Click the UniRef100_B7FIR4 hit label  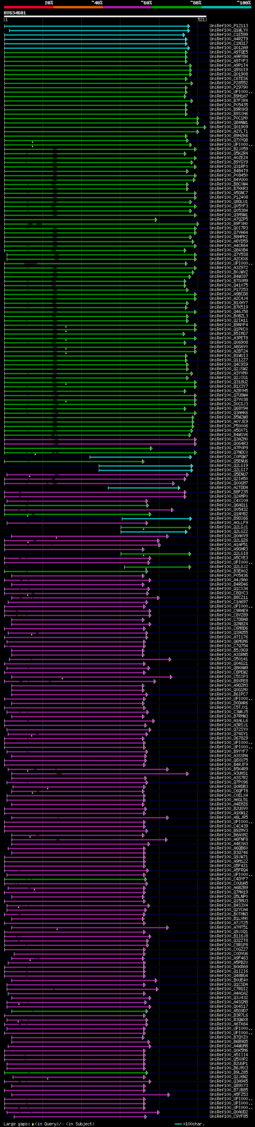229,101
